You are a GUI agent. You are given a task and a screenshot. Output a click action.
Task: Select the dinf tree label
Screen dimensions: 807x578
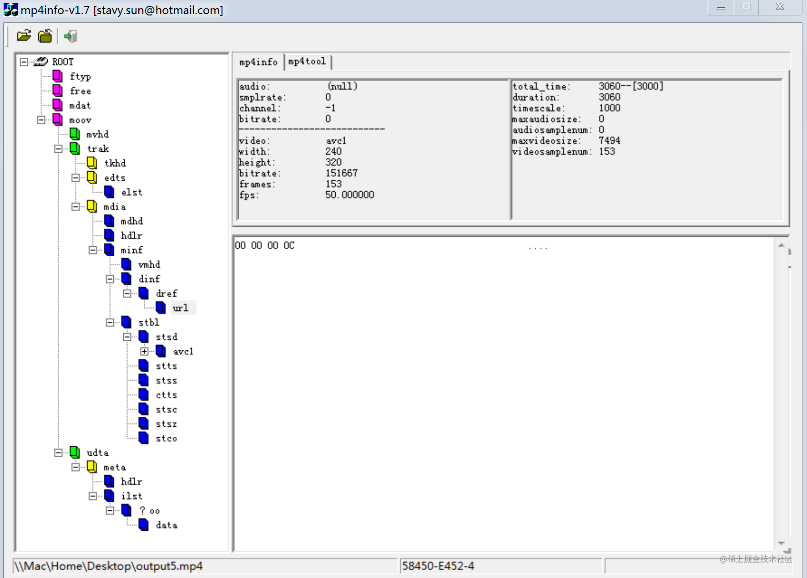[149, 279]
